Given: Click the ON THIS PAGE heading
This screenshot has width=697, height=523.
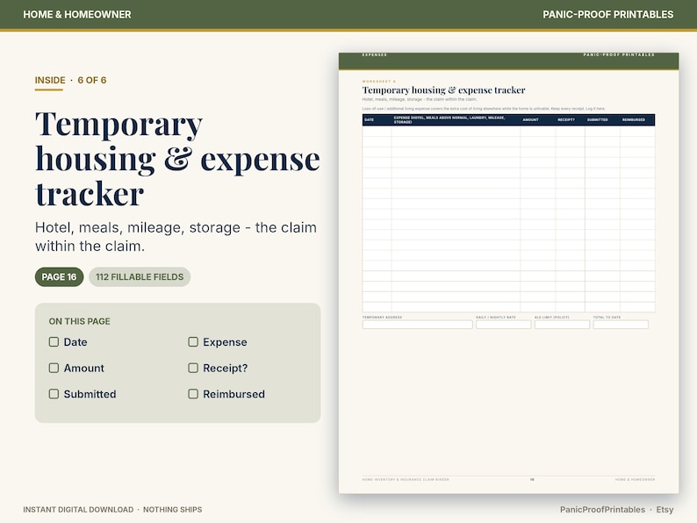Looking at the screenshot, I should tap(80, 321).
